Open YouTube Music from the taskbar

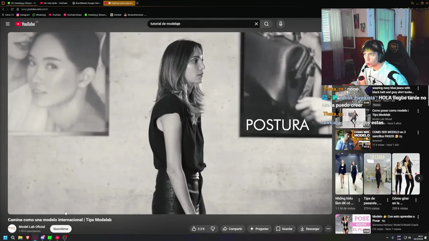tap(57, 238)
